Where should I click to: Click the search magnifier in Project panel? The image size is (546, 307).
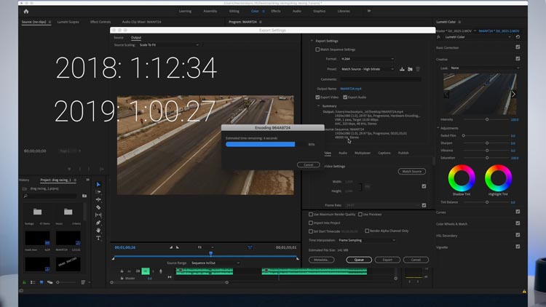(25, 196)
